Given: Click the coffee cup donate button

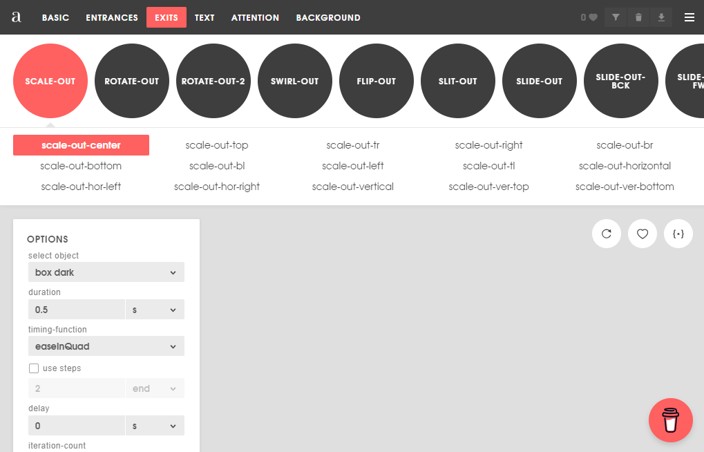Looking at the screenshot, I should coord(670,420).
